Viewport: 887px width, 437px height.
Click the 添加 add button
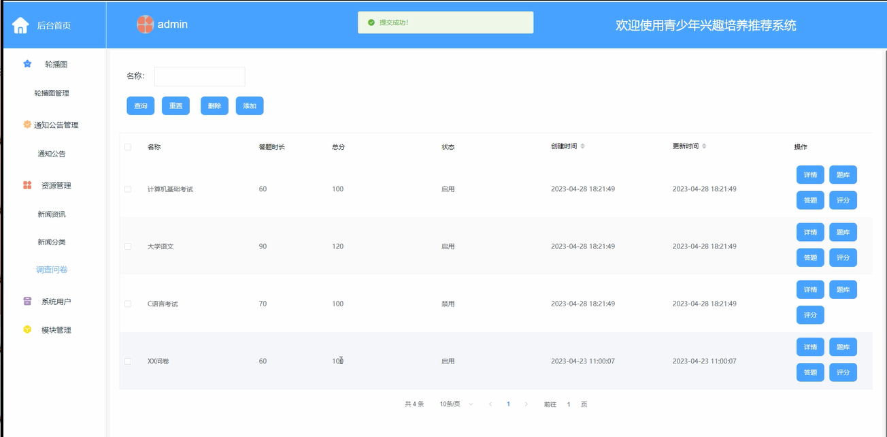(250, 106)
